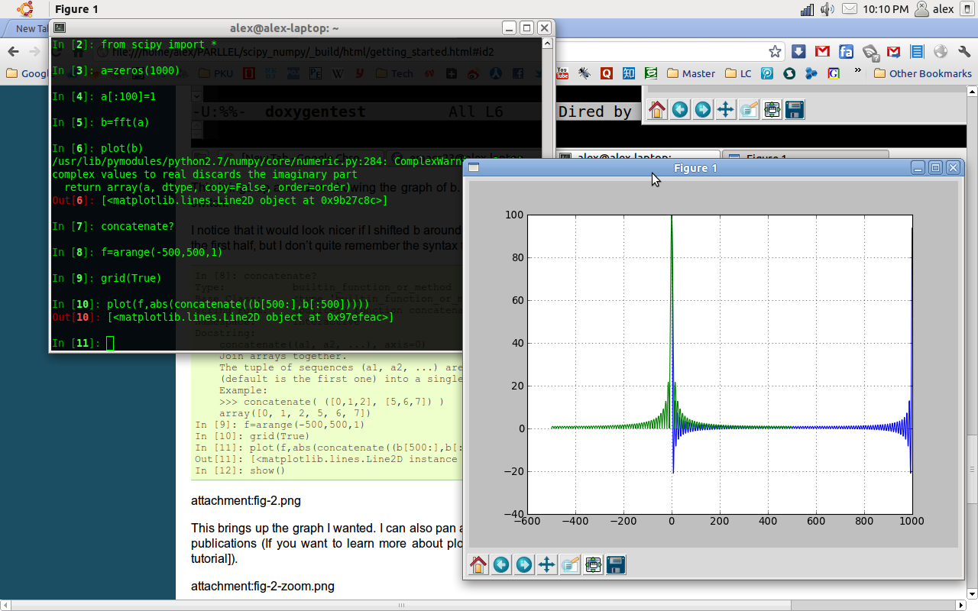
Task: Save the figure using floppy icon in front Figure 1
Action: pos(616,564)
